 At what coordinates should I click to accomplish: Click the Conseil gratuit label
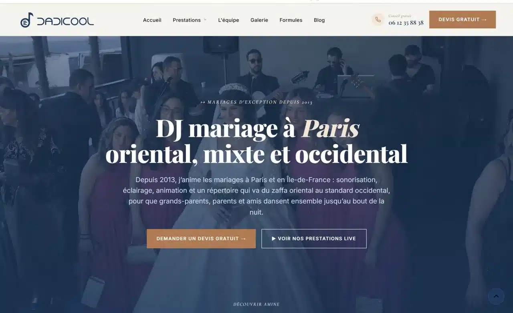click(x=400, y=16)
